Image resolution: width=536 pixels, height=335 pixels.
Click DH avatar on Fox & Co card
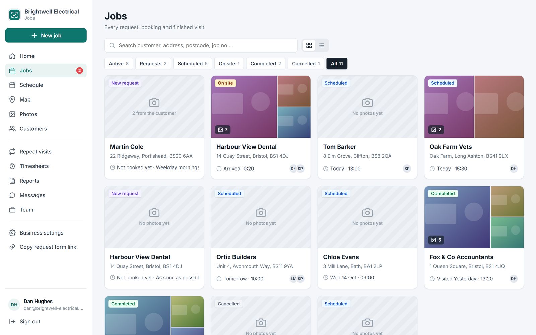tap(514, 279)
